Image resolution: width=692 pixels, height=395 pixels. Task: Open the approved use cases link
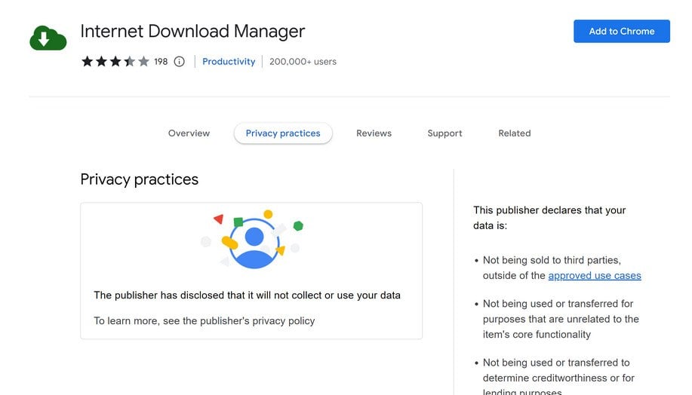[595, 276]
